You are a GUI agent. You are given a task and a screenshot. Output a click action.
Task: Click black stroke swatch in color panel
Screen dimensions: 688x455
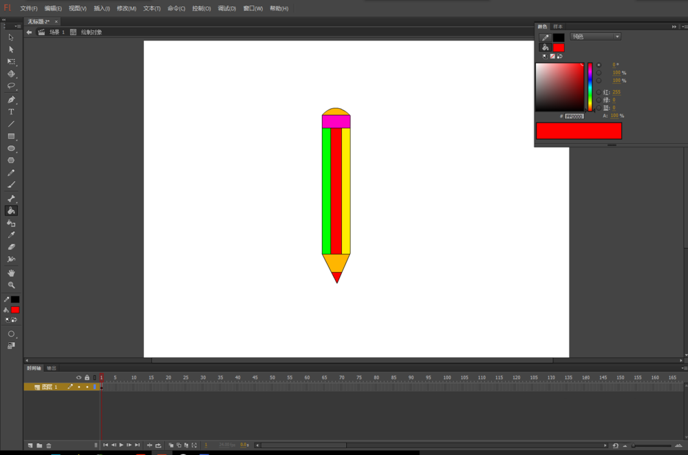click(559, 38)
